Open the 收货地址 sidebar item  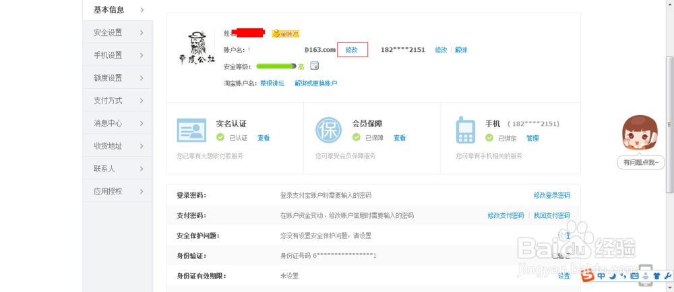118,146
